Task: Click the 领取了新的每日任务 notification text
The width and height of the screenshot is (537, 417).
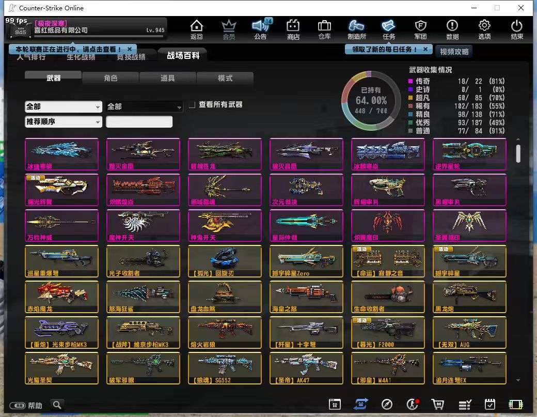Action: (x=384, y=49)
